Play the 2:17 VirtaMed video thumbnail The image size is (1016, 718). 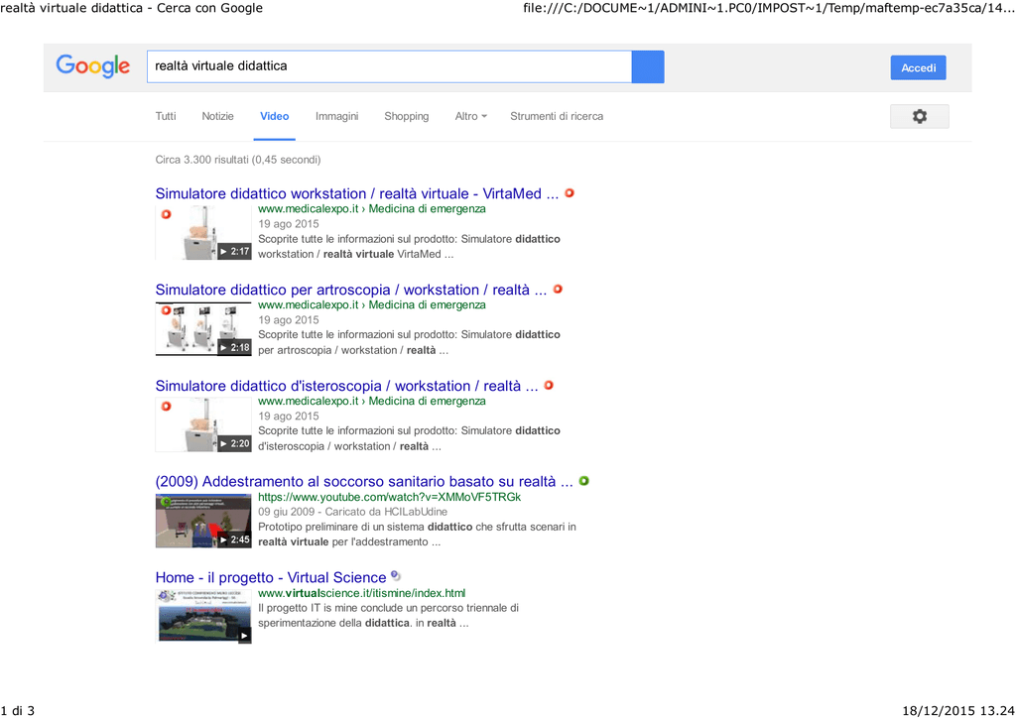pyautogui.click(x=203, y=232)
